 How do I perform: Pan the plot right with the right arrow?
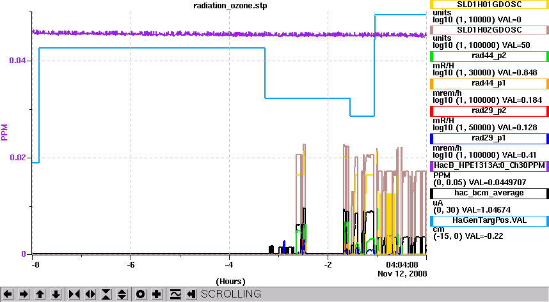[x=24, y=294]
